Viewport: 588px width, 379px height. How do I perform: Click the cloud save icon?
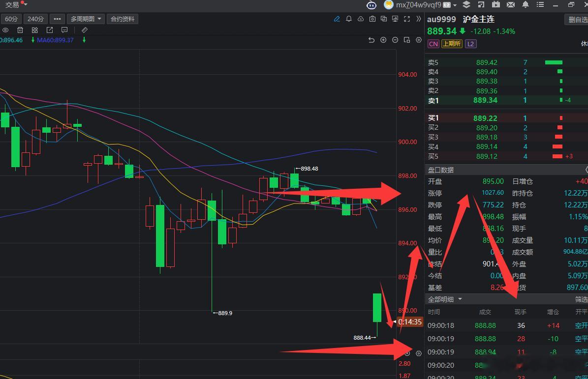pos(360,19)
